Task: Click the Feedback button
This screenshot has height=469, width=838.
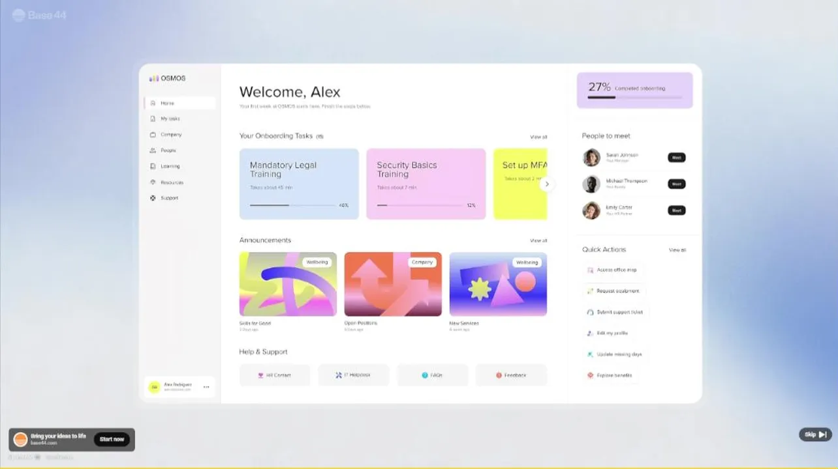Action: pyautogui.click(x=511, y=375)
